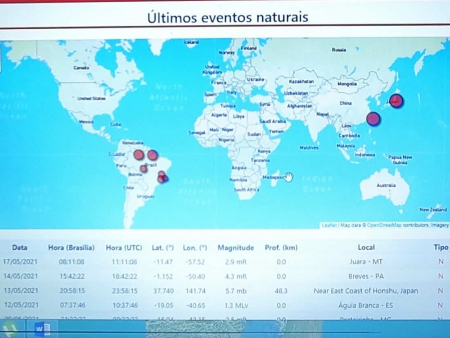Select the Brazil marker nearest Ecuador label
Image resolution: width=450 pixels, height=338 pixels.
pos(139,155)
